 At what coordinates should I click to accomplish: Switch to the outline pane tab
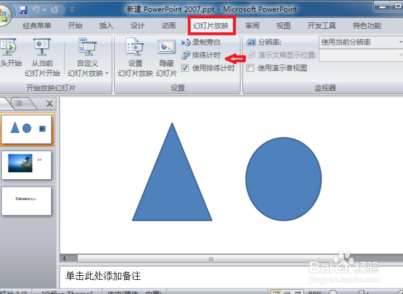19,103
